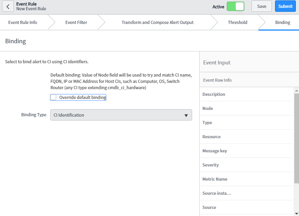This screenshot has height=216, width=299.
Task: Click the Save button
Action: coord(261,6)
